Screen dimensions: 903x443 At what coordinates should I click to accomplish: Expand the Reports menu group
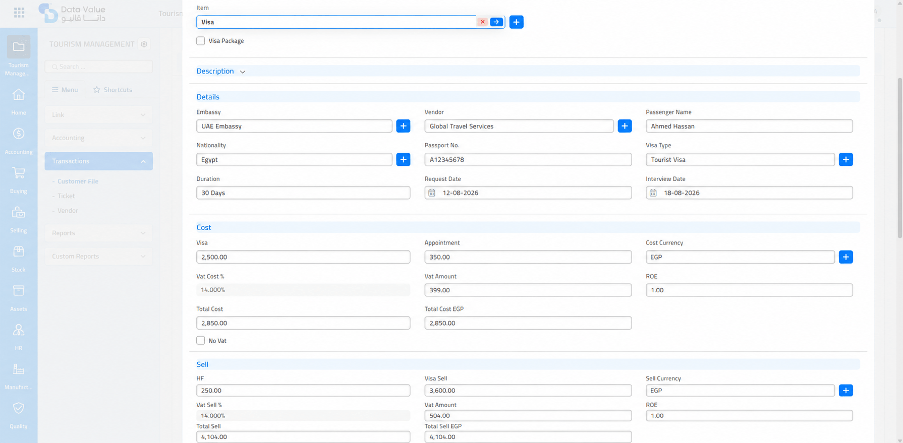[x=98, y=233]
